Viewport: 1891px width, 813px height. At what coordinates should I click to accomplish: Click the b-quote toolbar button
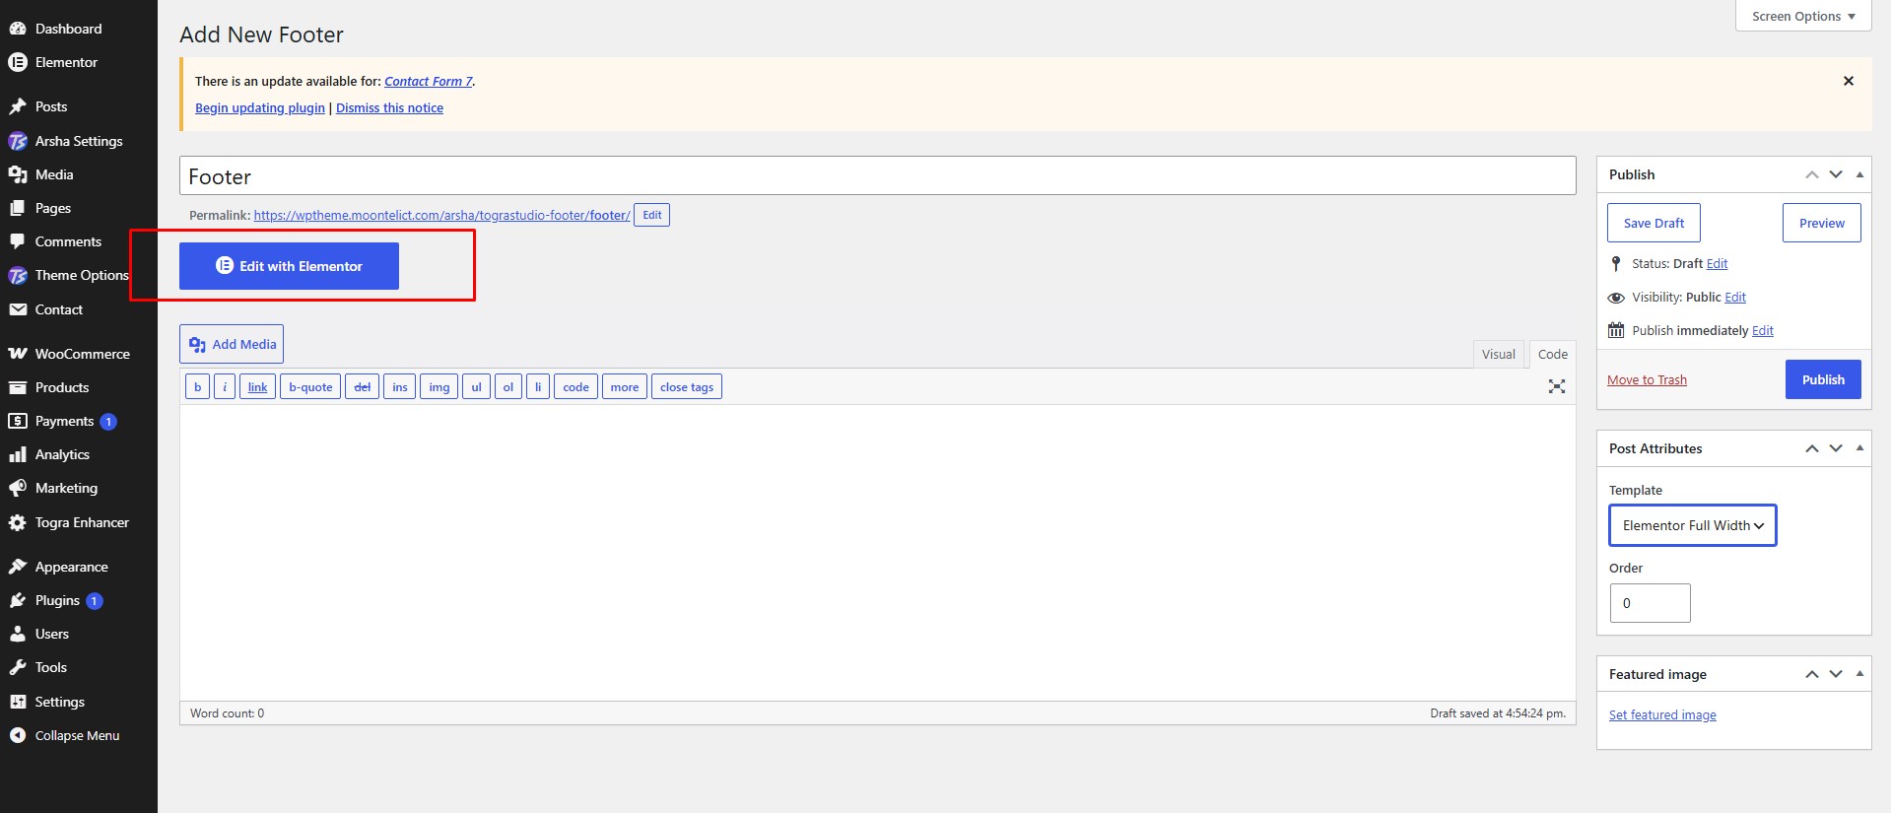310,387
